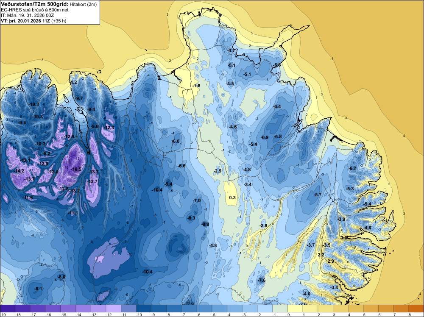The width and height of the screenshot is (424, 317).
Task: Click the 'Hitakort (2m)' subtitle text
Action: (x=83, y=4)
